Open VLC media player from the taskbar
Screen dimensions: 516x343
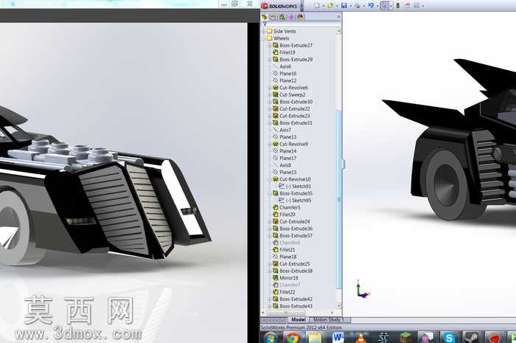coord(361,338)
